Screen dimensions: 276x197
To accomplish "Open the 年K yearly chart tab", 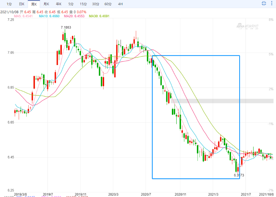I will tap(59, 4).
